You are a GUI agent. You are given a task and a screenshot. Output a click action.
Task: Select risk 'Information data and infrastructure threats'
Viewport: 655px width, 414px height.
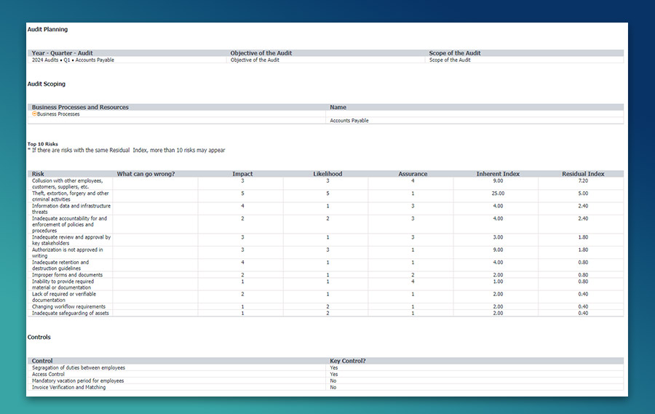(71, 209)
